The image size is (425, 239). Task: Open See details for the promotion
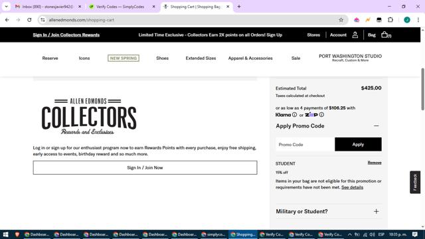tap(352, 187)
